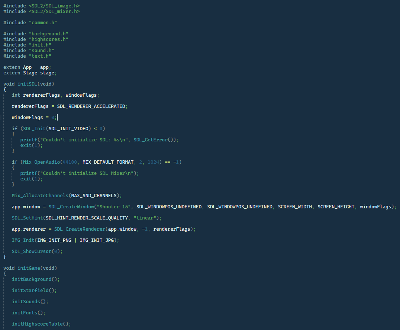Select the initBackground function call
This screenshot has height=330, width=400.
click(32, 279)
